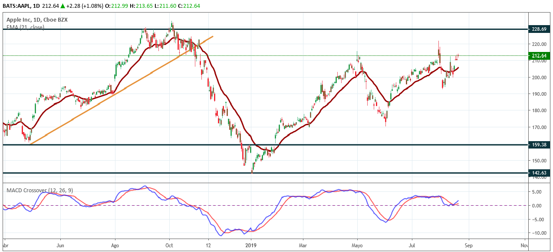Click the Jul date axis label
Screen dimensions: 553x252
pos(411,245)
